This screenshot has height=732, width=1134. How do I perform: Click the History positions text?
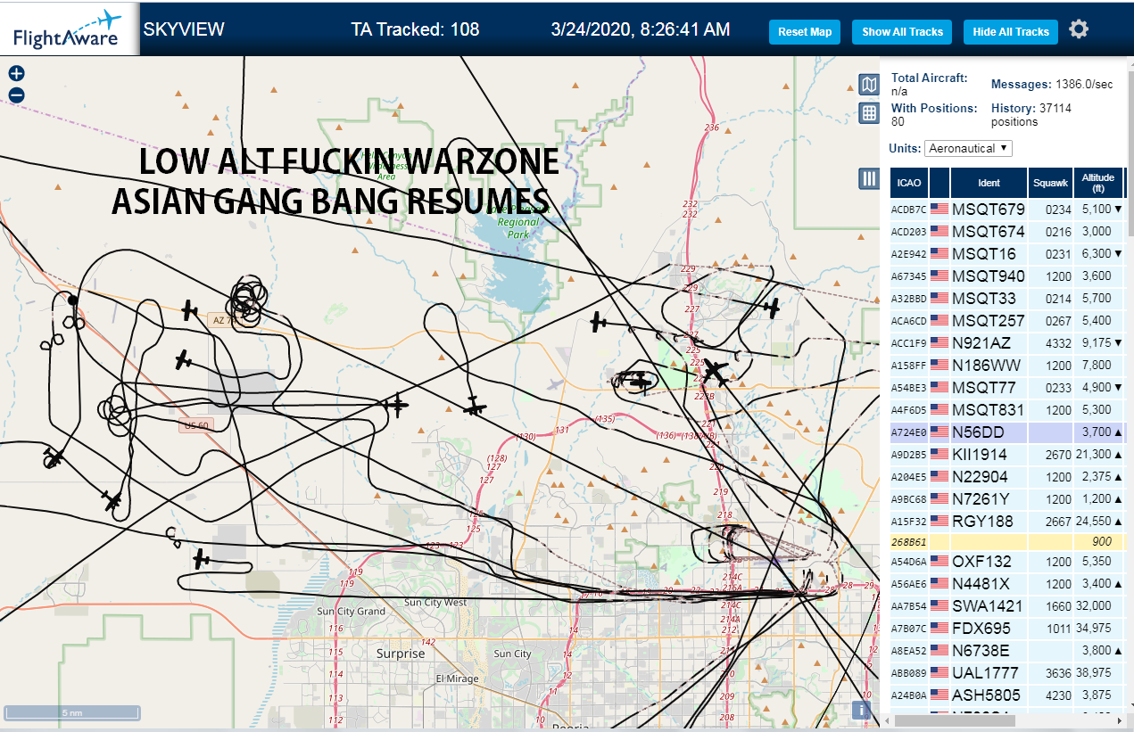(x=1031, y=114)
